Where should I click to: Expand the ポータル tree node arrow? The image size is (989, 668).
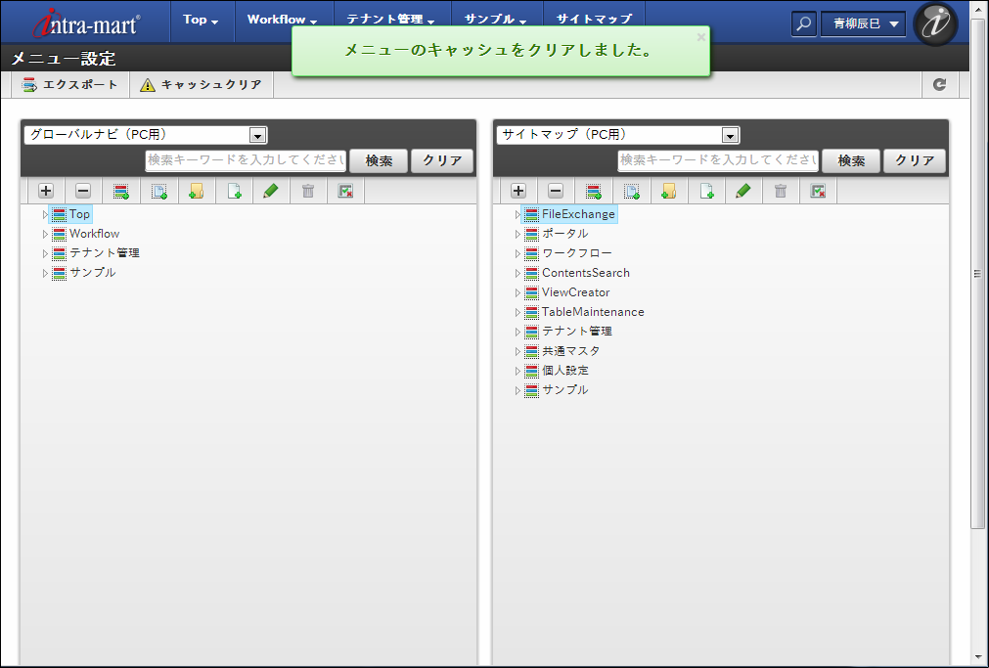[517, 234]
